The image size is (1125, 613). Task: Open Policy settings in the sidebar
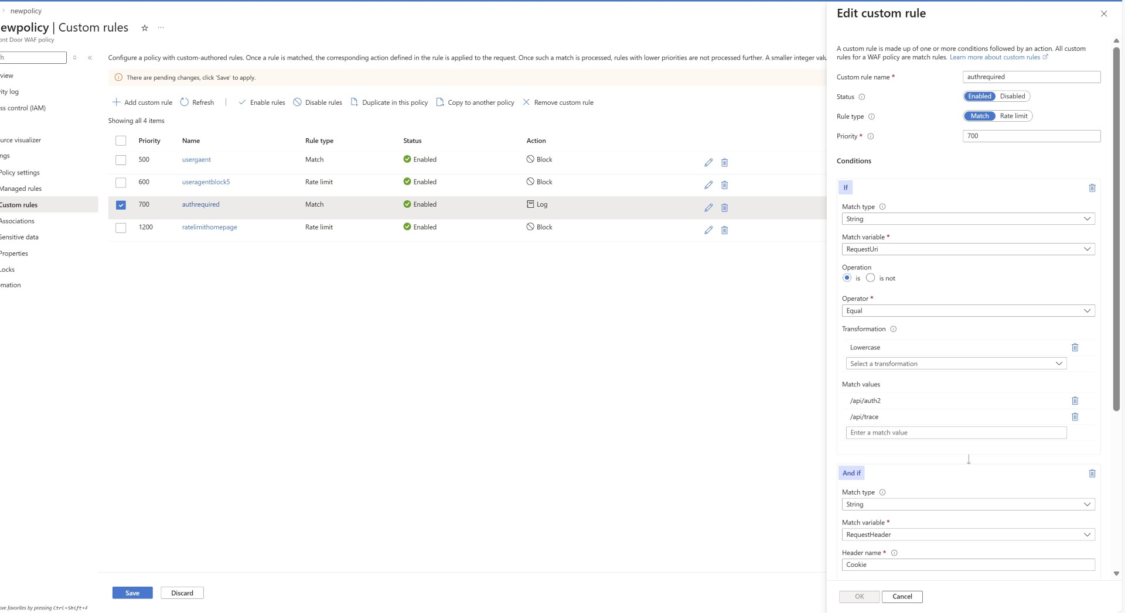tap(20, 173)
